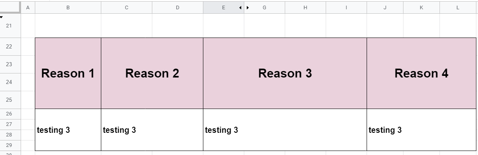This screenshot has height=155, width=478.
Task: Select the testing 3 cell under Reason 3
Action: (285, 130)
